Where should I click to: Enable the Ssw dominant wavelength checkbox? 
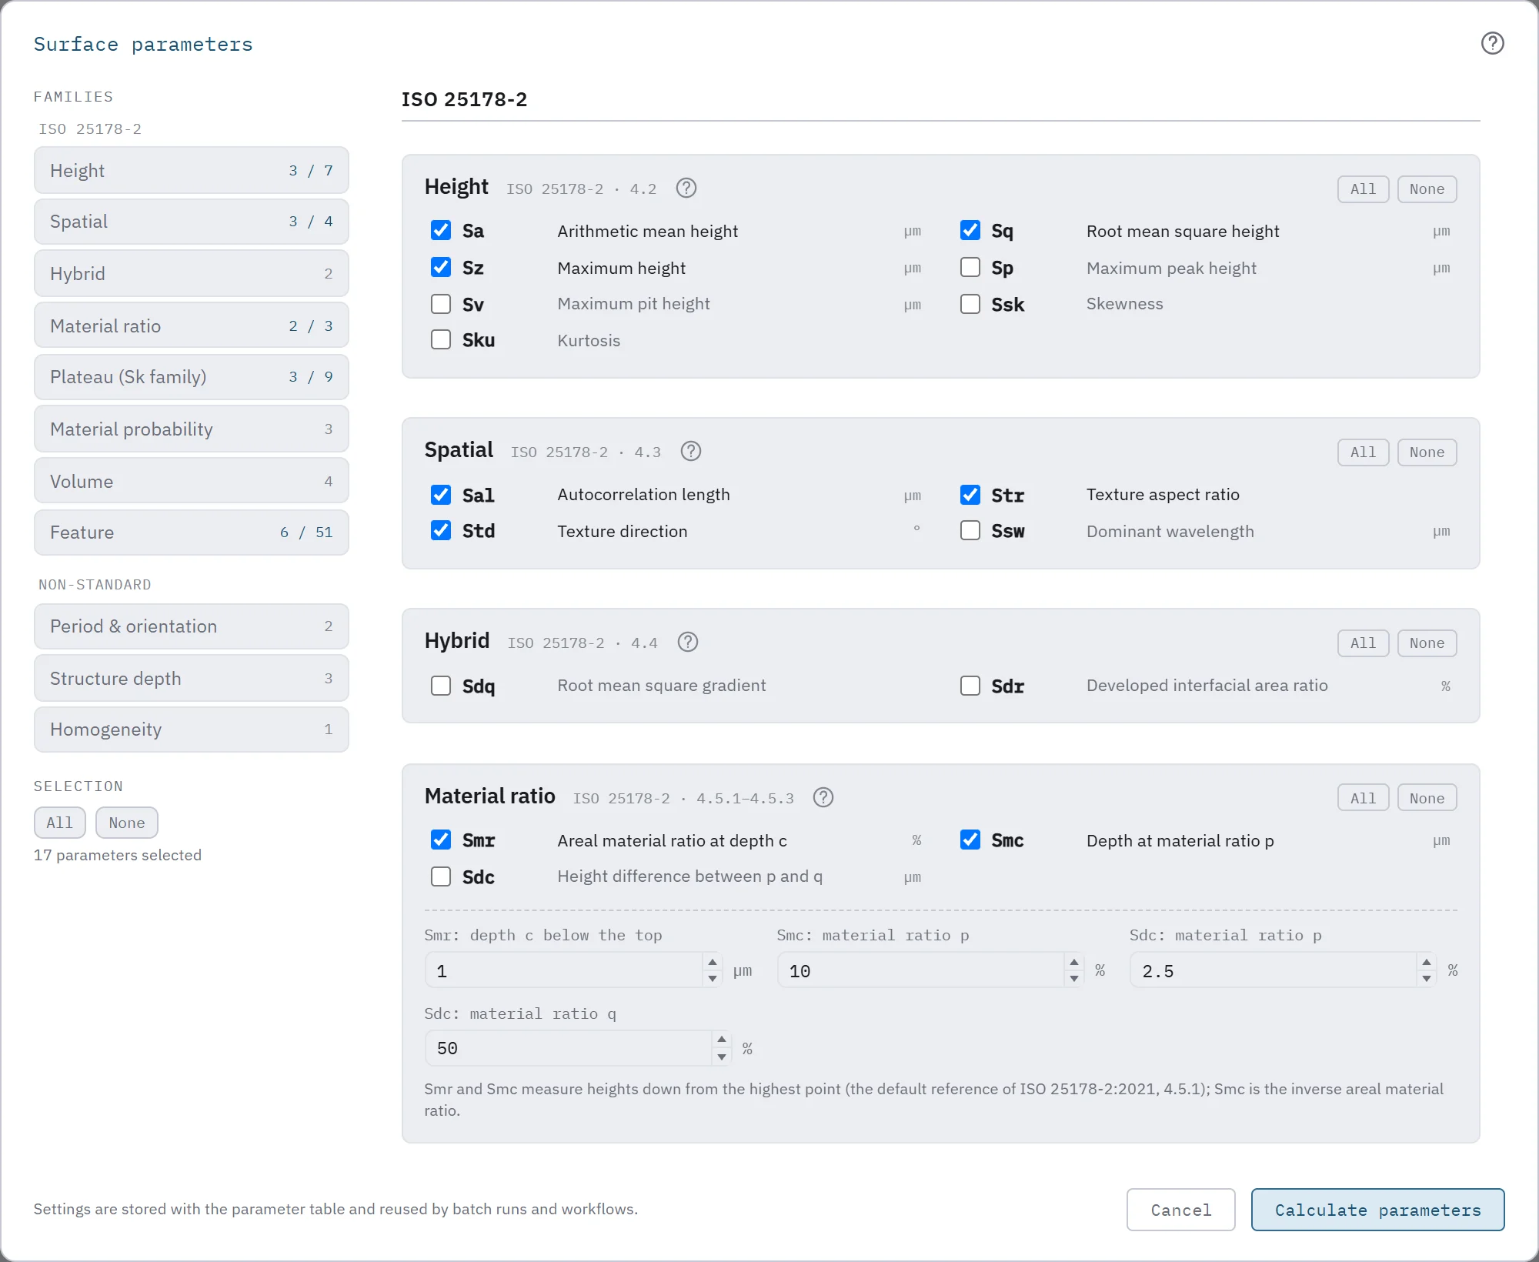970,530
